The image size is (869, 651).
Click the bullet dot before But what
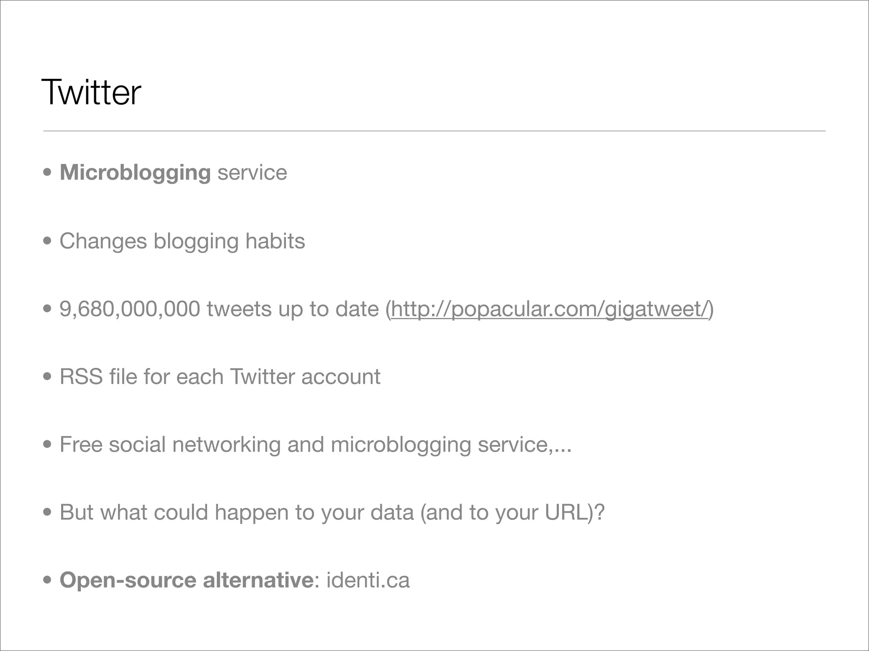[48, 512]
